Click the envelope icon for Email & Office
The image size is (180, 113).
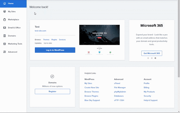click(x=4, y=28)
